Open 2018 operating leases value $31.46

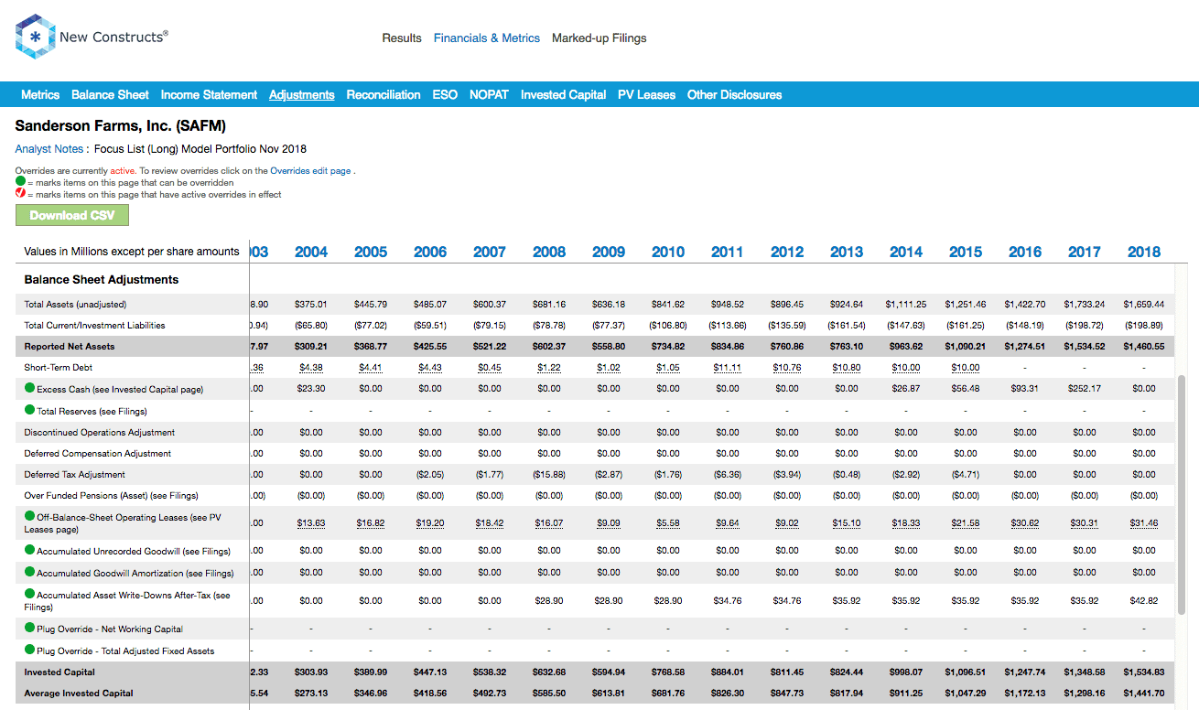1144,523
